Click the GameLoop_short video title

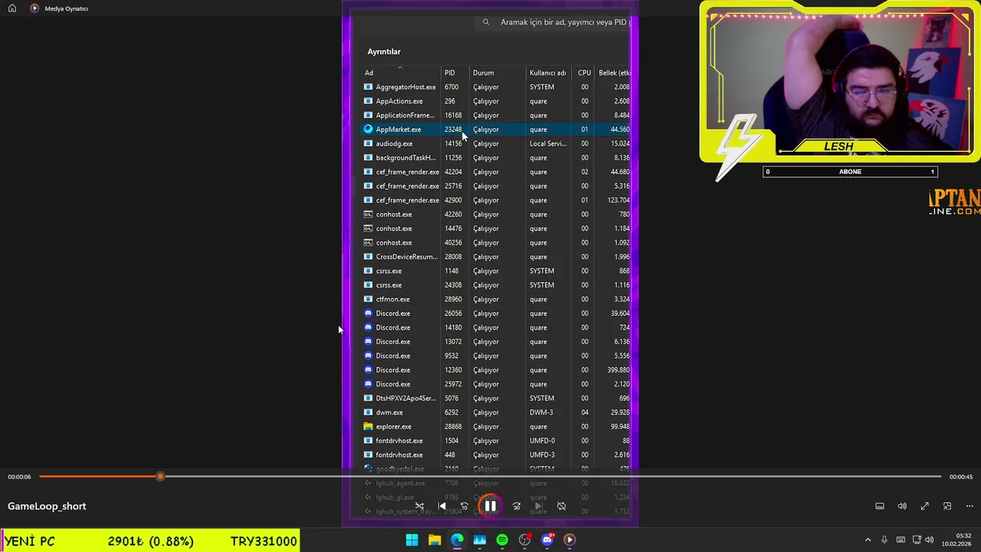pos(47,506)
